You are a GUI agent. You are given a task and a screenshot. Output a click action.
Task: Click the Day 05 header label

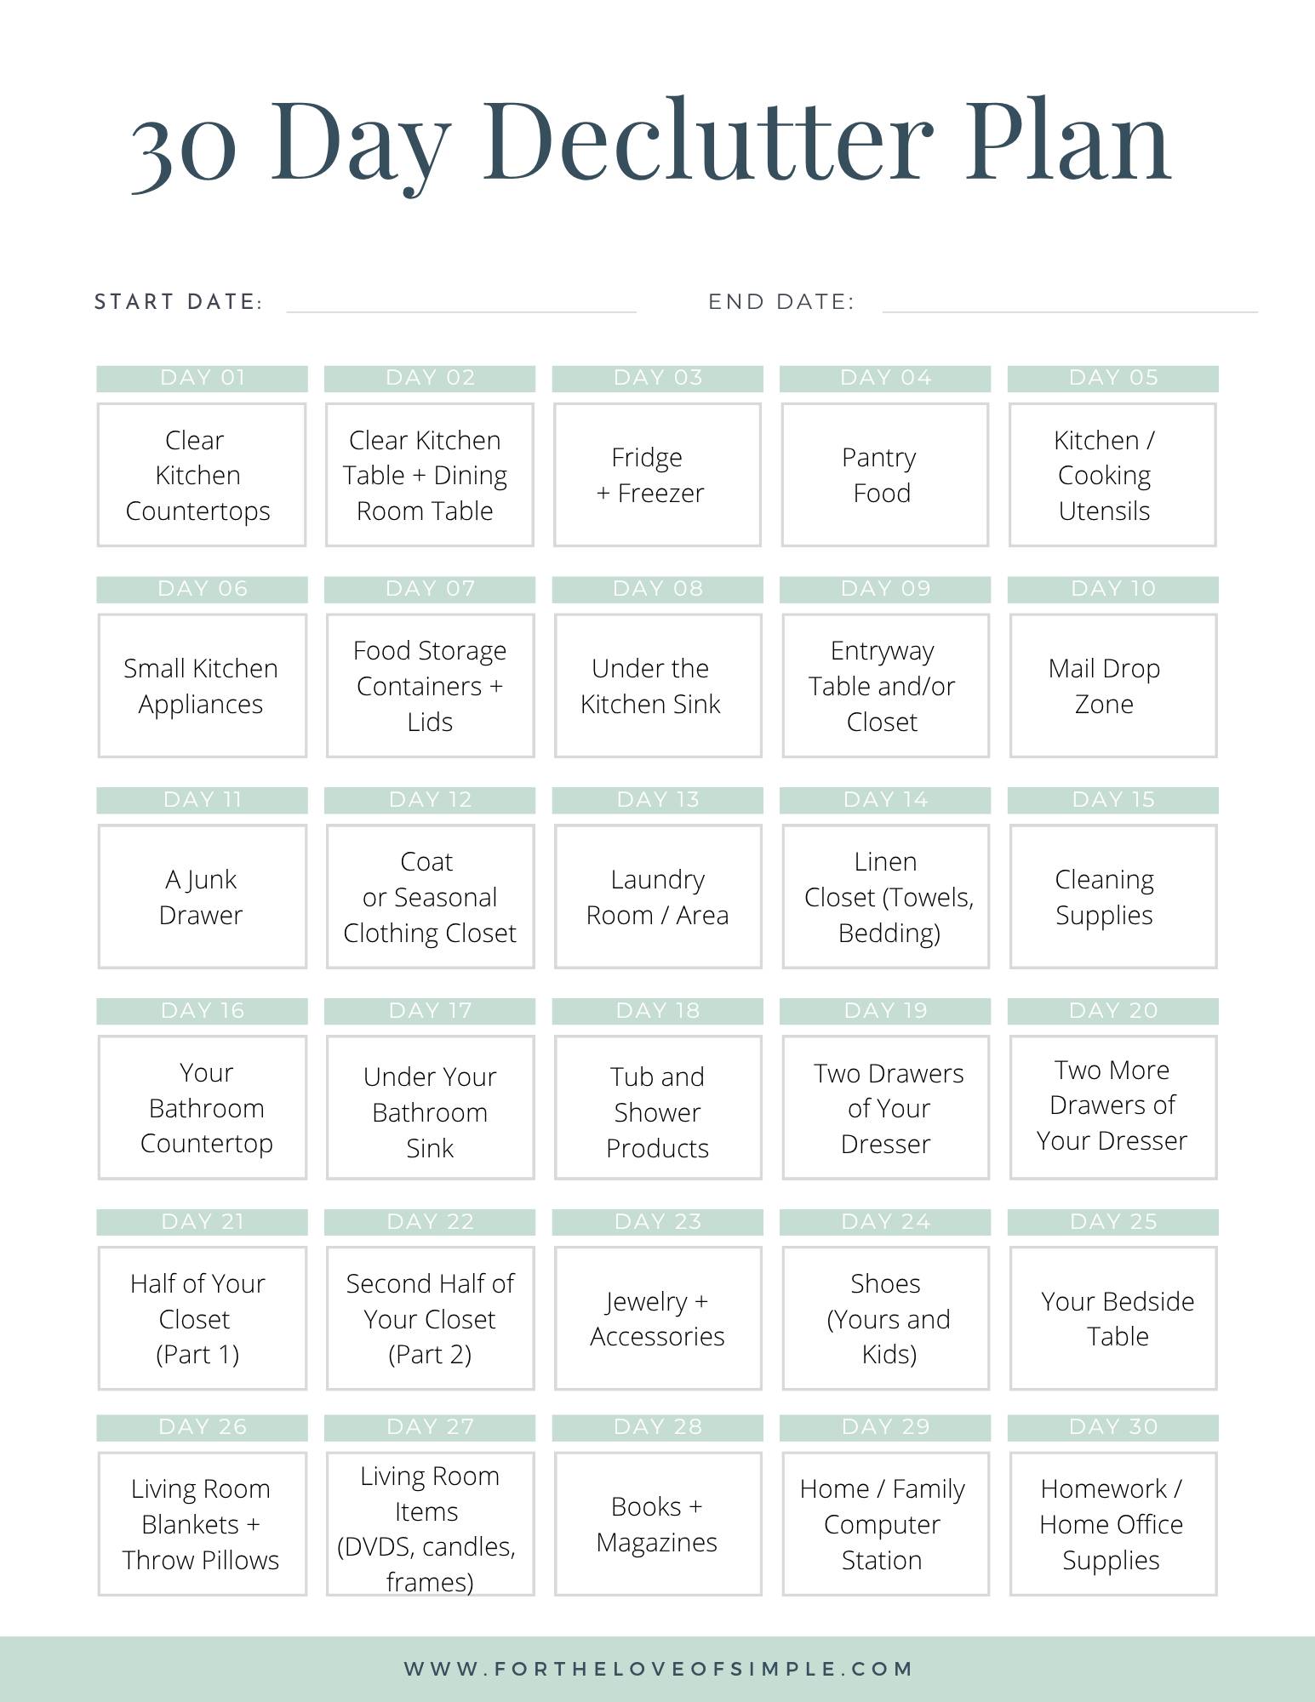coord(1113,379)
